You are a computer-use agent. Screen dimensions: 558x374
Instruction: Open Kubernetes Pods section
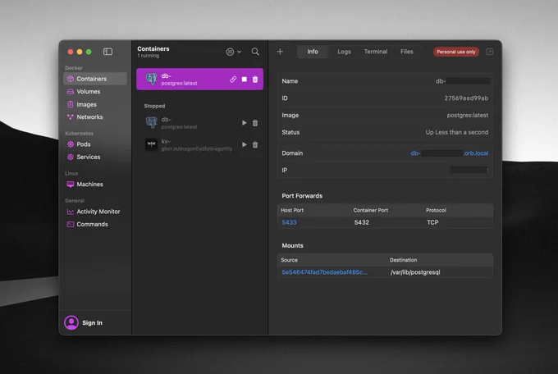94,144
